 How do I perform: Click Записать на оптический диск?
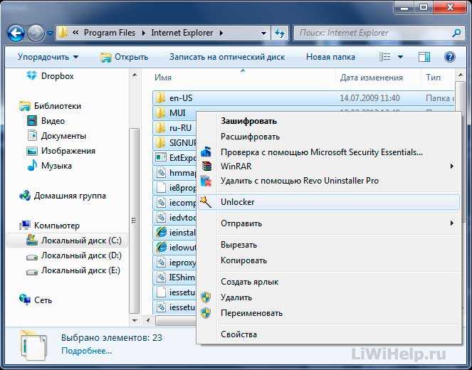227,57
